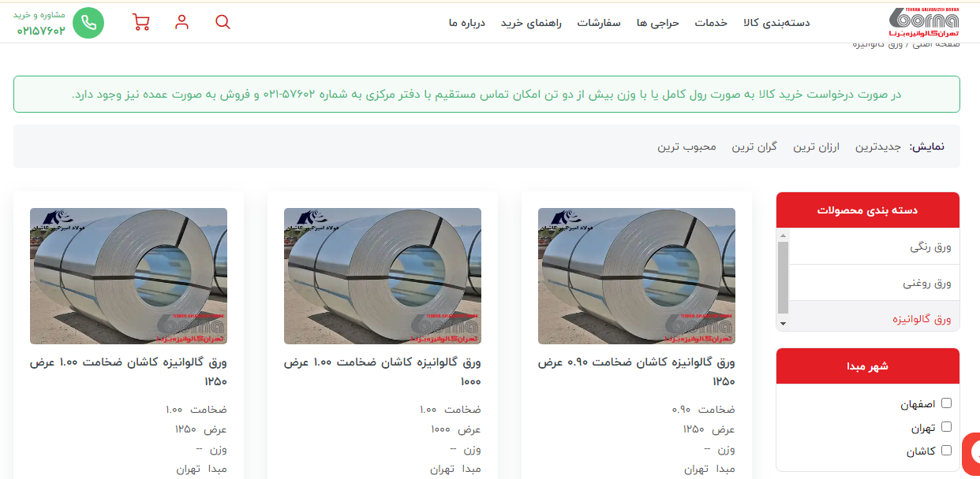Open the user account icon
980x479 pixels.
[182, 22]
